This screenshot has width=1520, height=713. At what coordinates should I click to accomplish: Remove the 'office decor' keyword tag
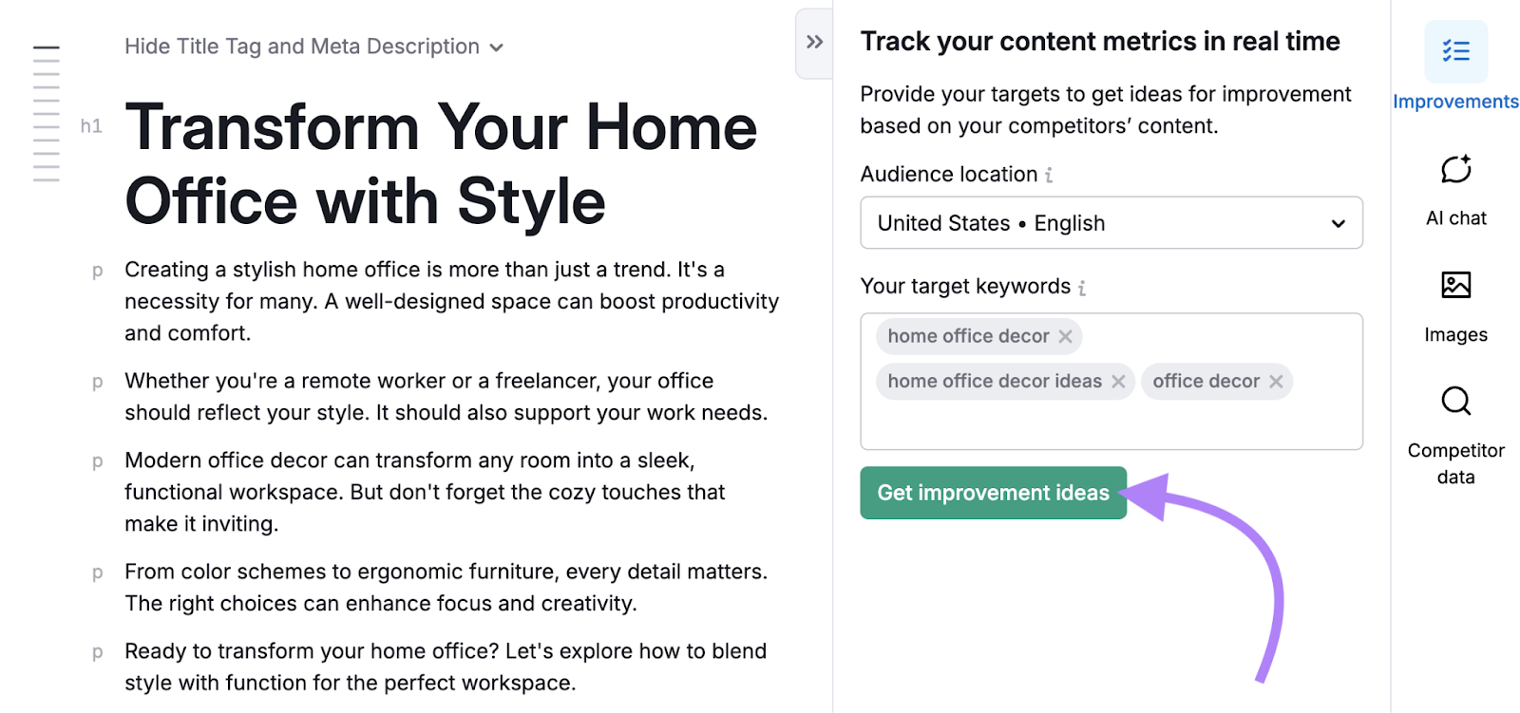pos(1276,381)
